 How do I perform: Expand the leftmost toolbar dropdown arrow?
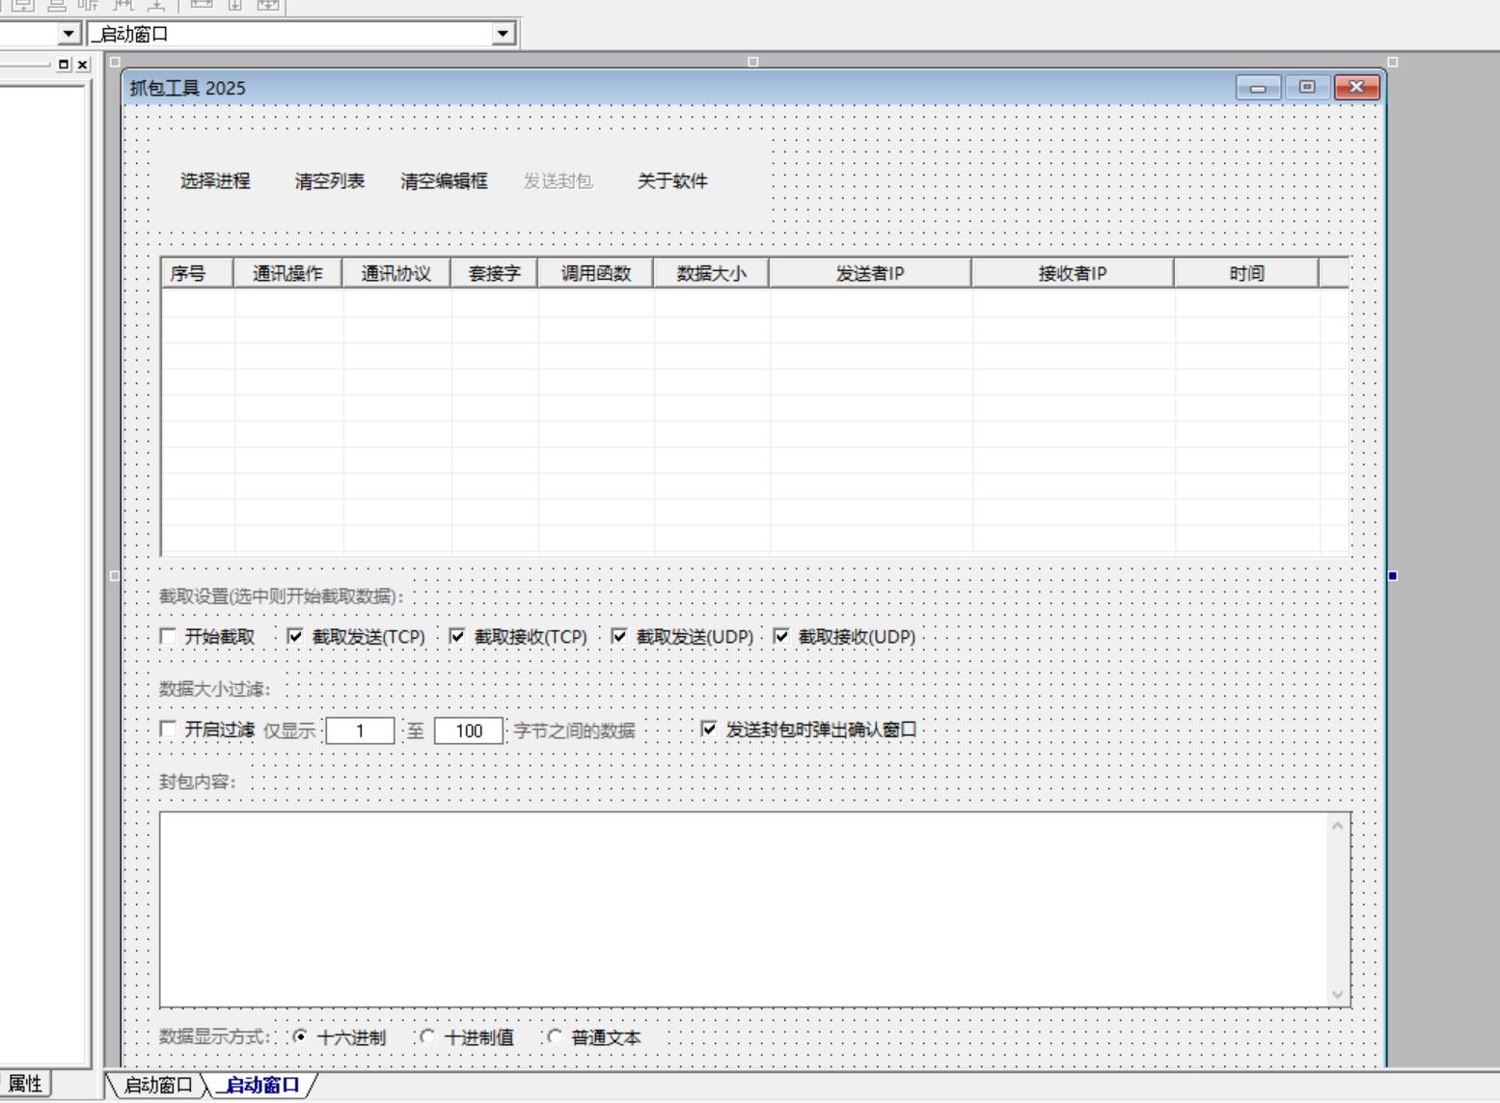pyautogui.click(x=68, y=34)
